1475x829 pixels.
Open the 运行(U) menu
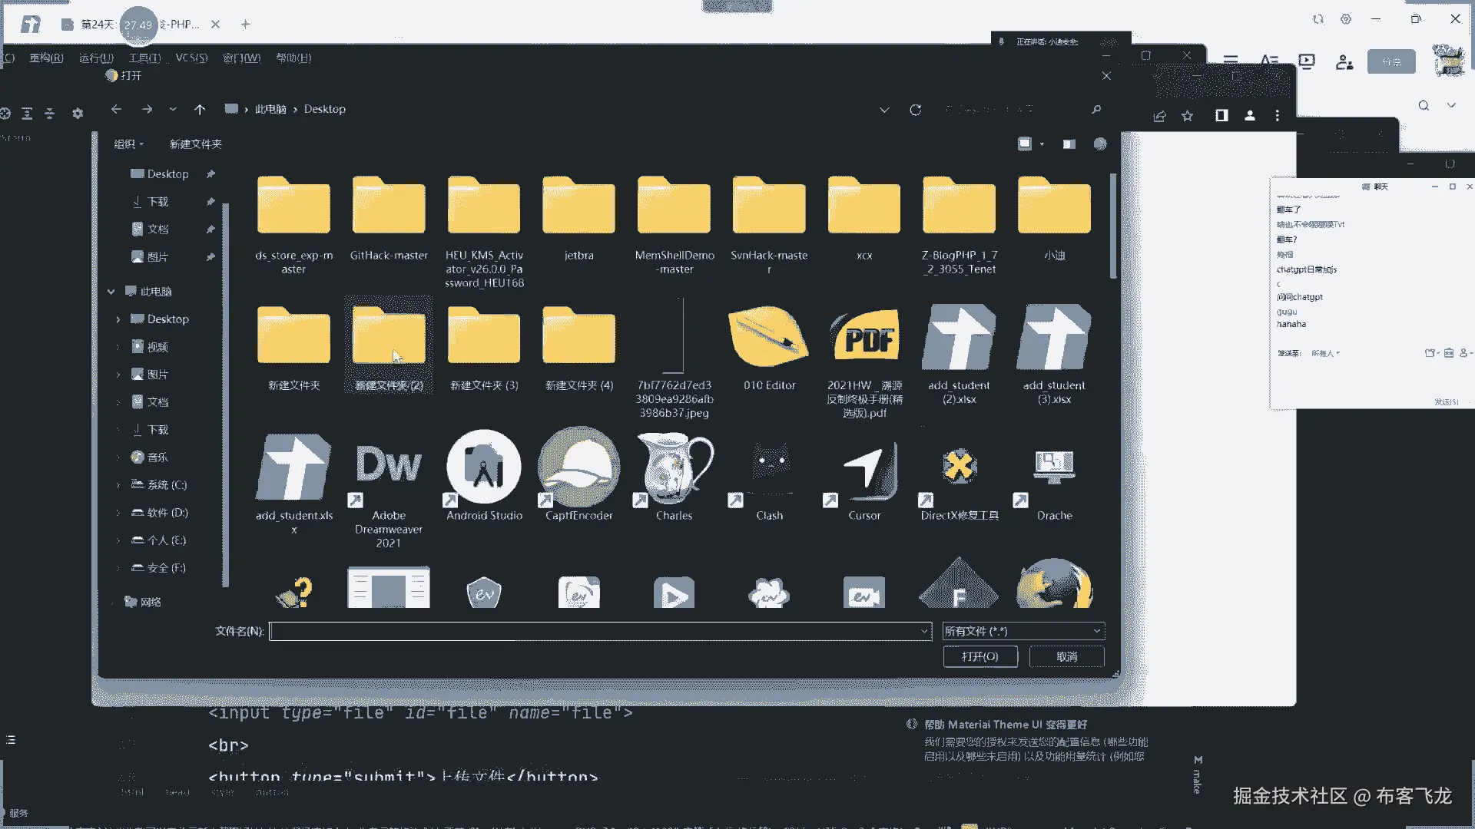coord(96,58)
